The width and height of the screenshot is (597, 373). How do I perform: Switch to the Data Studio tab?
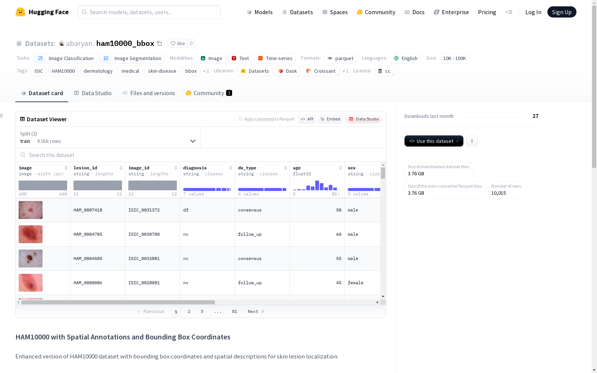click(93, 93)
